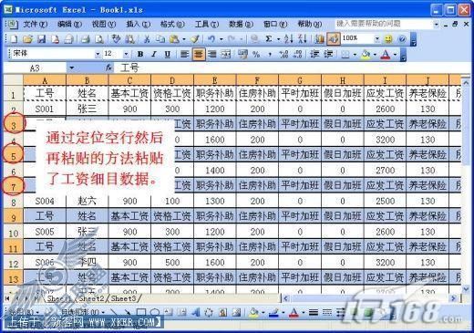This screenshot has height=333, width=474.
Task: Sort descending with the Z-A icon
Action: (x=303, y=39)
